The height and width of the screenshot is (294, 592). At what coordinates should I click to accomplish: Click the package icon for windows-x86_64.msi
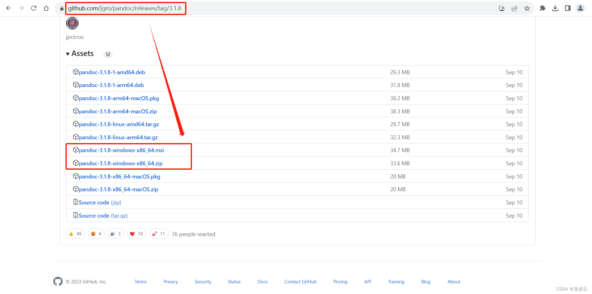point(75,150)
